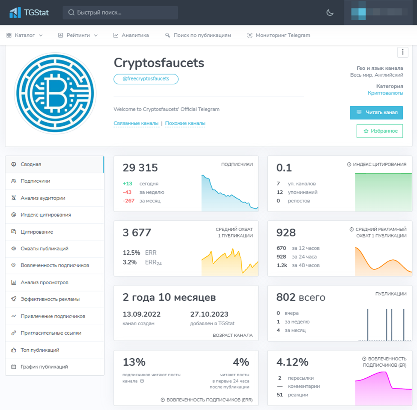Click the Криптовалюты category link
This screenshot has width=417, height=410.
click(x=385, y=93)
